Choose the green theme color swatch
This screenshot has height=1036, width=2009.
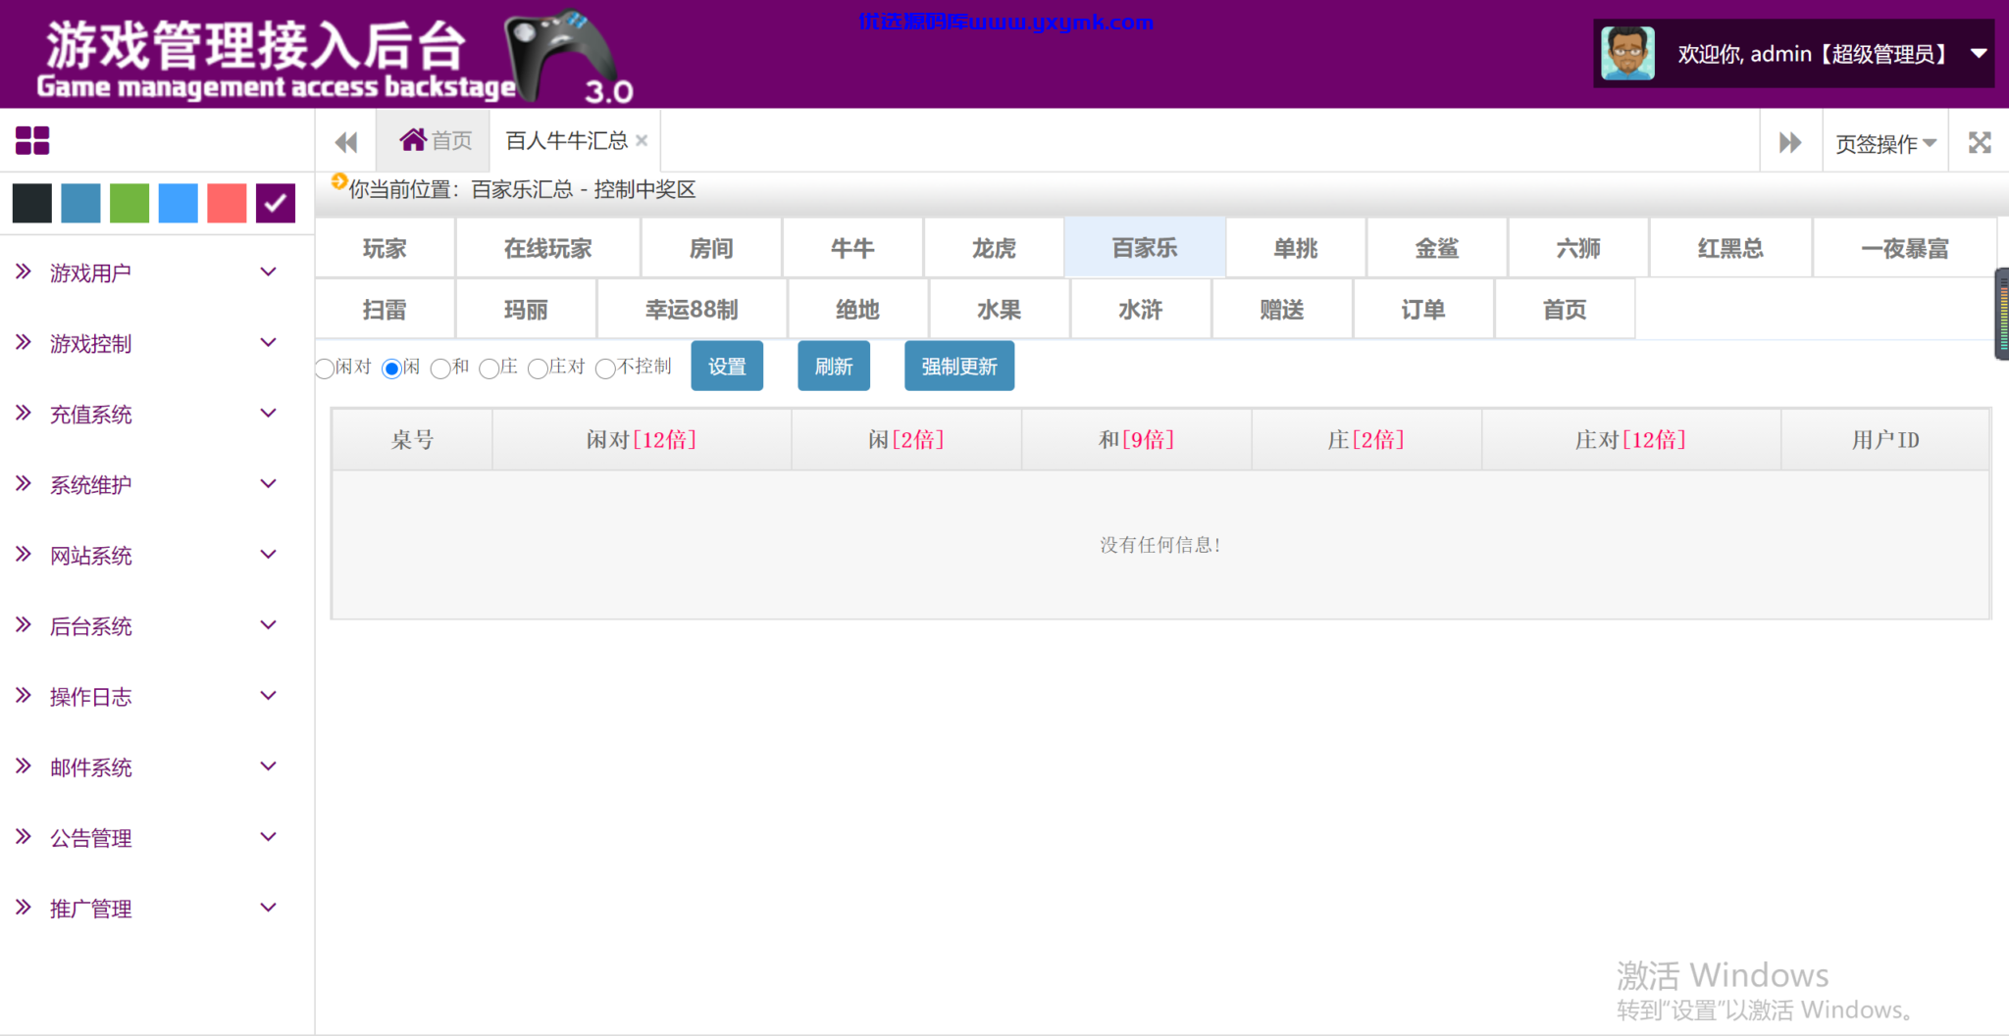tap(129, 203)
